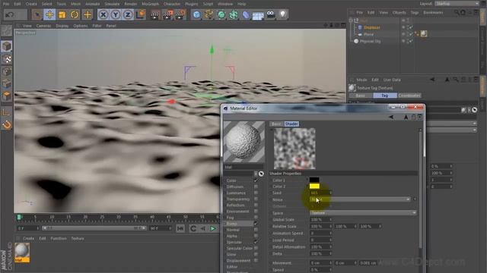The image size is (487, 273).
Task: Toggle the Y axis lock
Action: point(116,14)
